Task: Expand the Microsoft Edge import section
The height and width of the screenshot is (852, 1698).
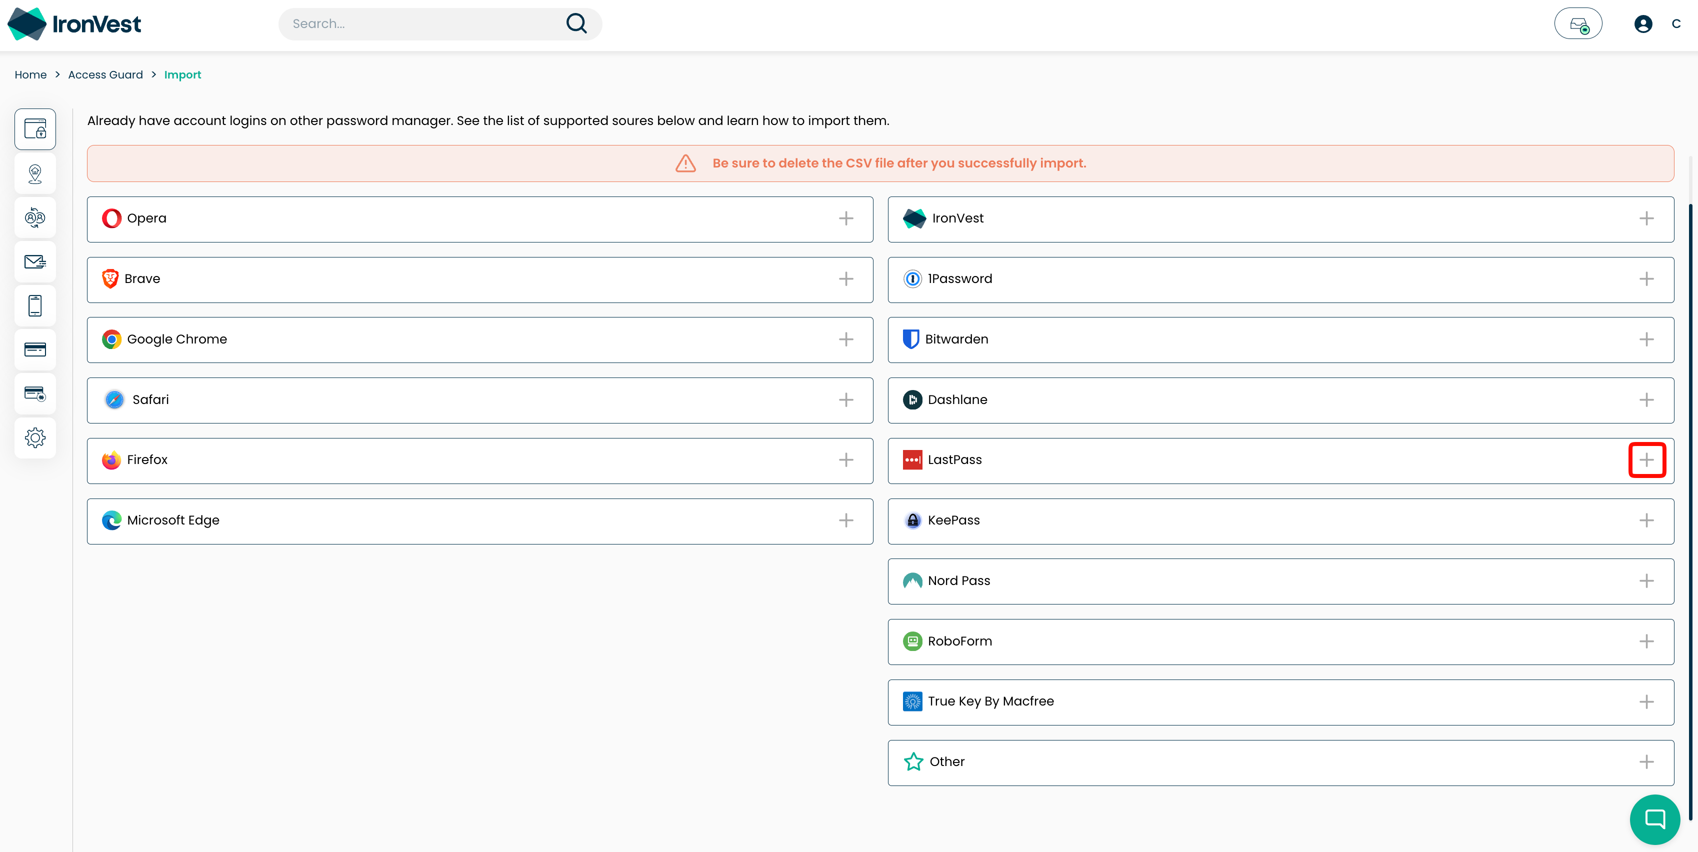Action: click(845, 520)
